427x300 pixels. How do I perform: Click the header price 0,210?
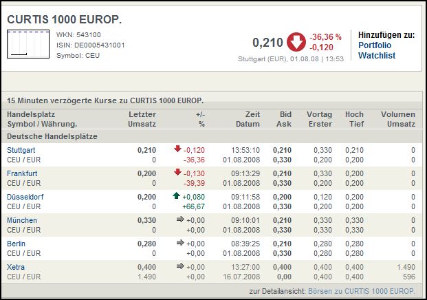(267, 43)
